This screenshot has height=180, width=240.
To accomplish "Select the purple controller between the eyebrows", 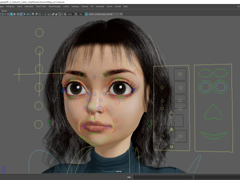I will tap(94, 77).
